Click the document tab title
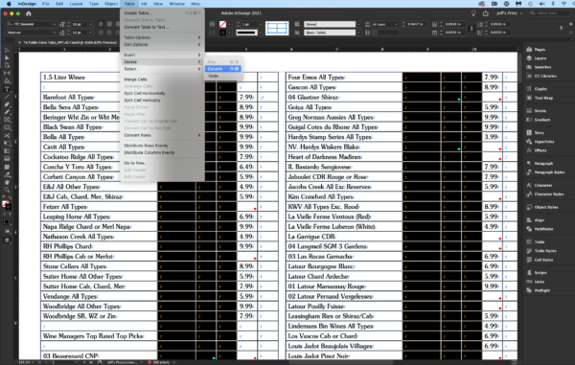The height and width of the screenshot is (365, 575). tap(70, 42)
